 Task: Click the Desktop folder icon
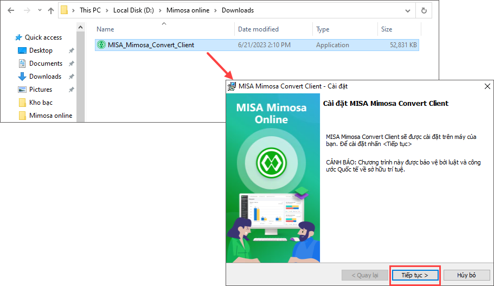pyautogui.click(x=22, y=50)
